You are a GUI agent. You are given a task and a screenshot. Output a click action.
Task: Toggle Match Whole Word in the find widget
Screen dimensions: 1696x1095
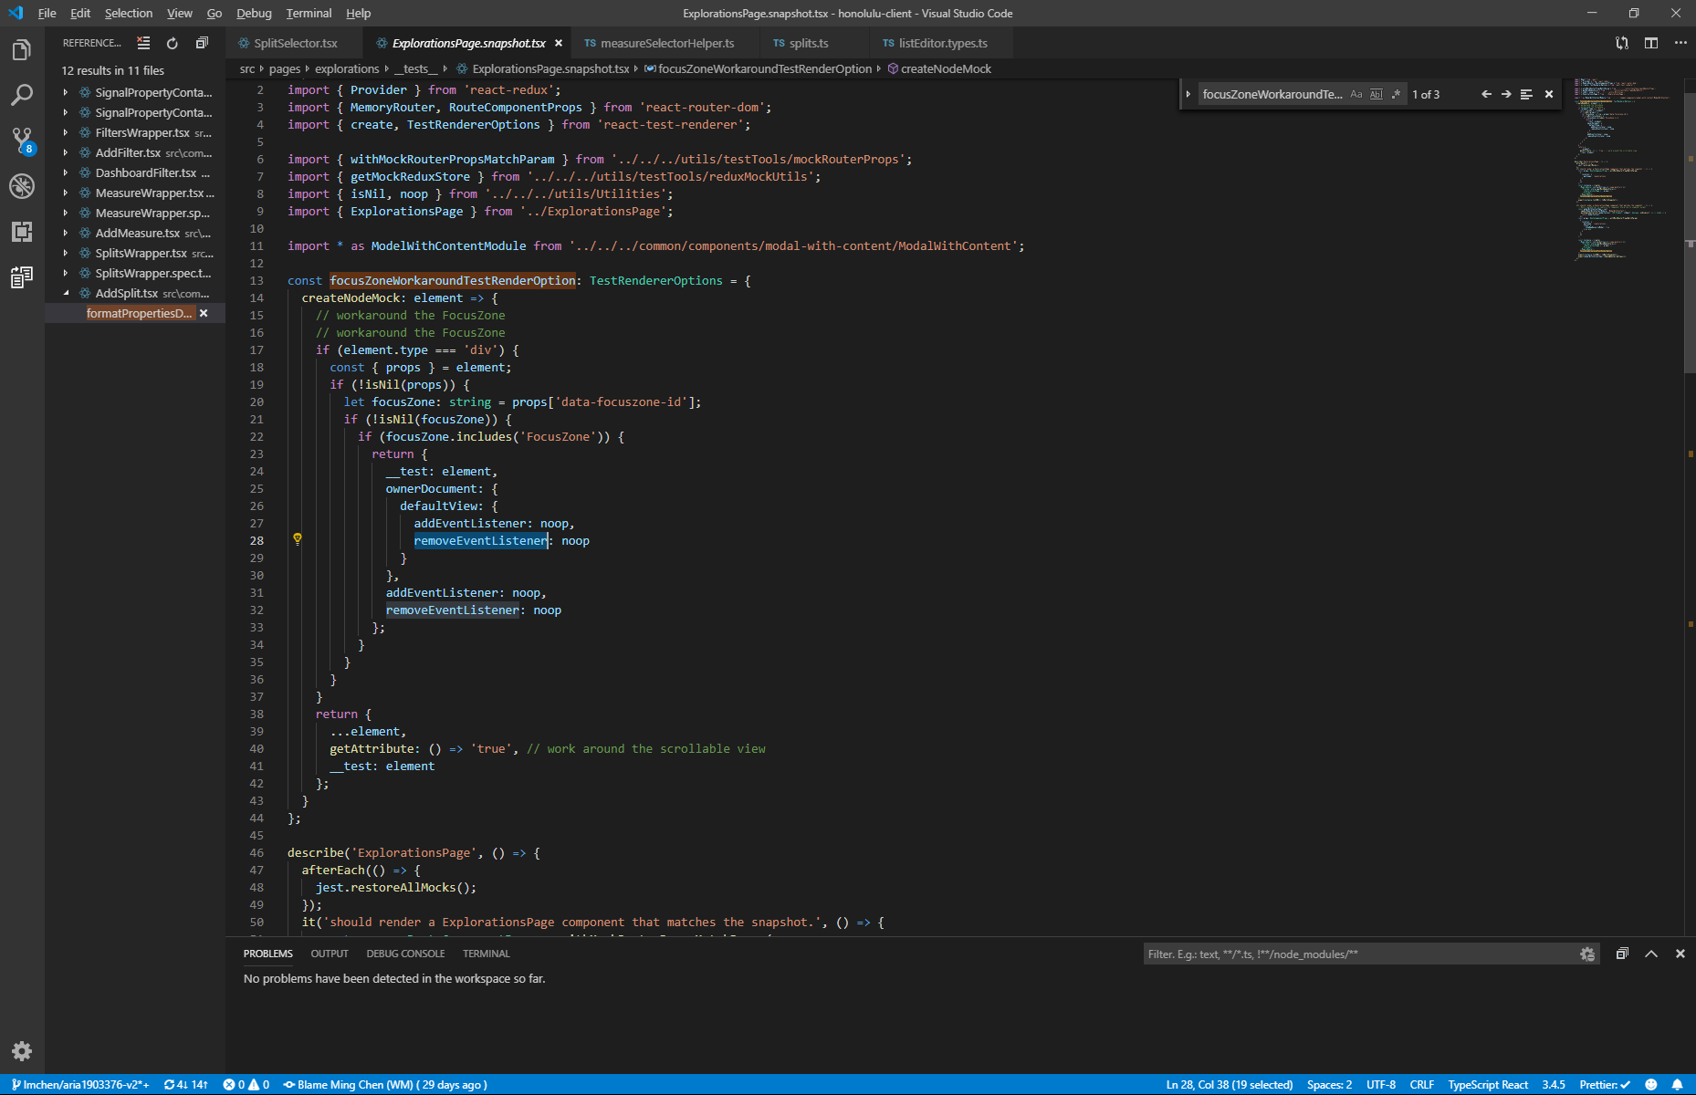tap(1376, 93)
